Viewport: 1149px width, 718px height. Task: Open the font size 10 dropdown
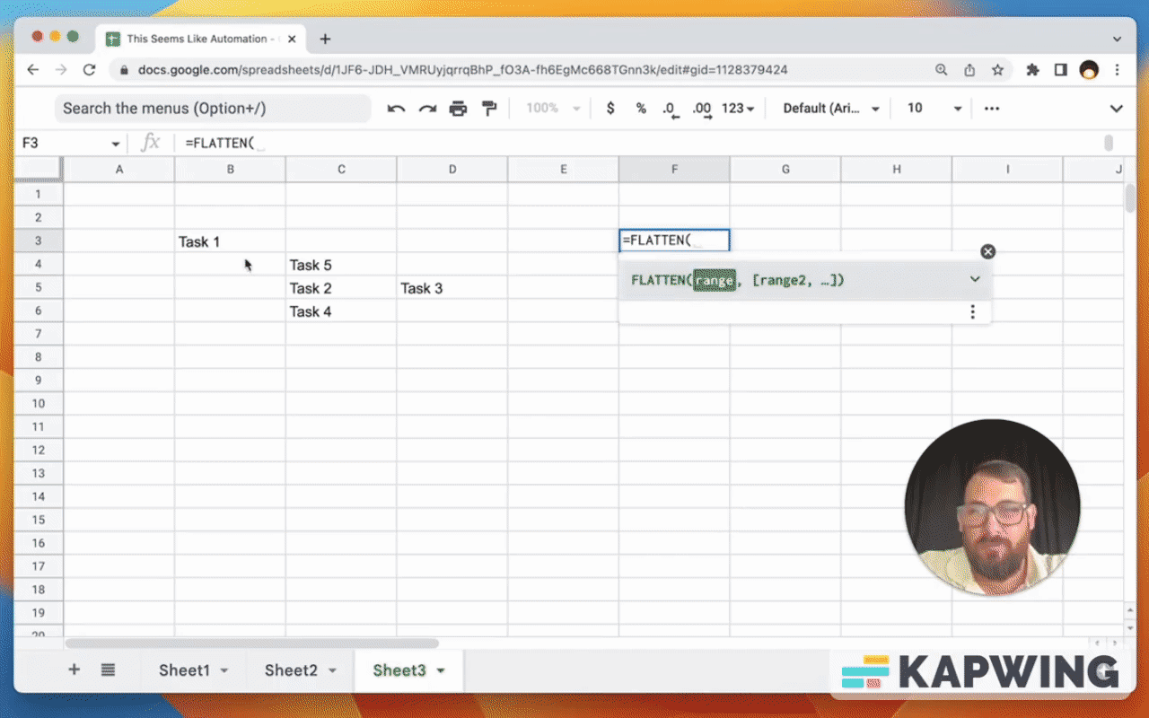point(934,108)
